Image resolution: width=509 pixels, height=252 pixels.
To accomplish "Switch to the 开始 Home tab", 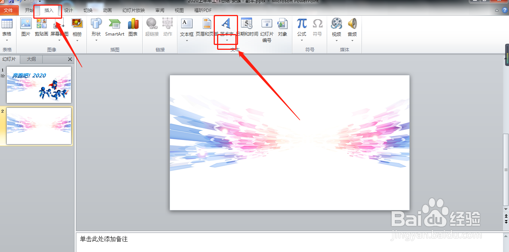I will coord(30,10).
